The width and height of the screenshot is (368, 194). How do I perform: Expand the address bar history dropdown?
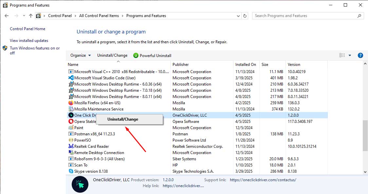pyautogui.click(x=238, y=16)
